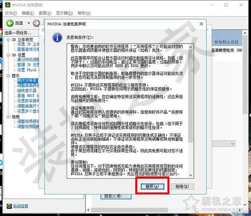251x216 pixels.
Task: Select 设置 PhysX tree item
Action: pyautogui.click(x=28, y=70)
